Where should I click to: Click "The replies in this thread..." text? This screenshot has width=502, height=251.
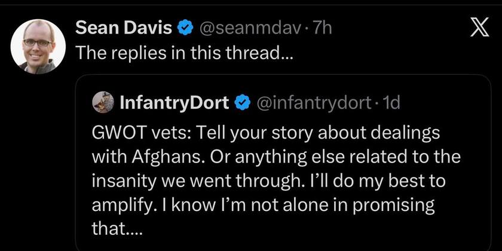(x=182, y=52)
